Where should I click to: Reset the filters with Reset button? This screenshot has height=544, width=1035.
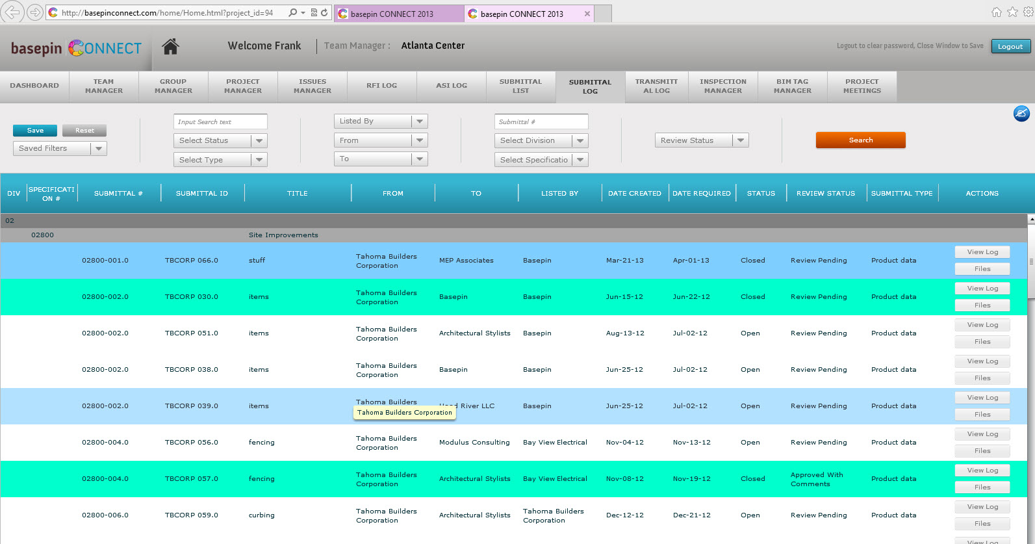coord(84,131)
